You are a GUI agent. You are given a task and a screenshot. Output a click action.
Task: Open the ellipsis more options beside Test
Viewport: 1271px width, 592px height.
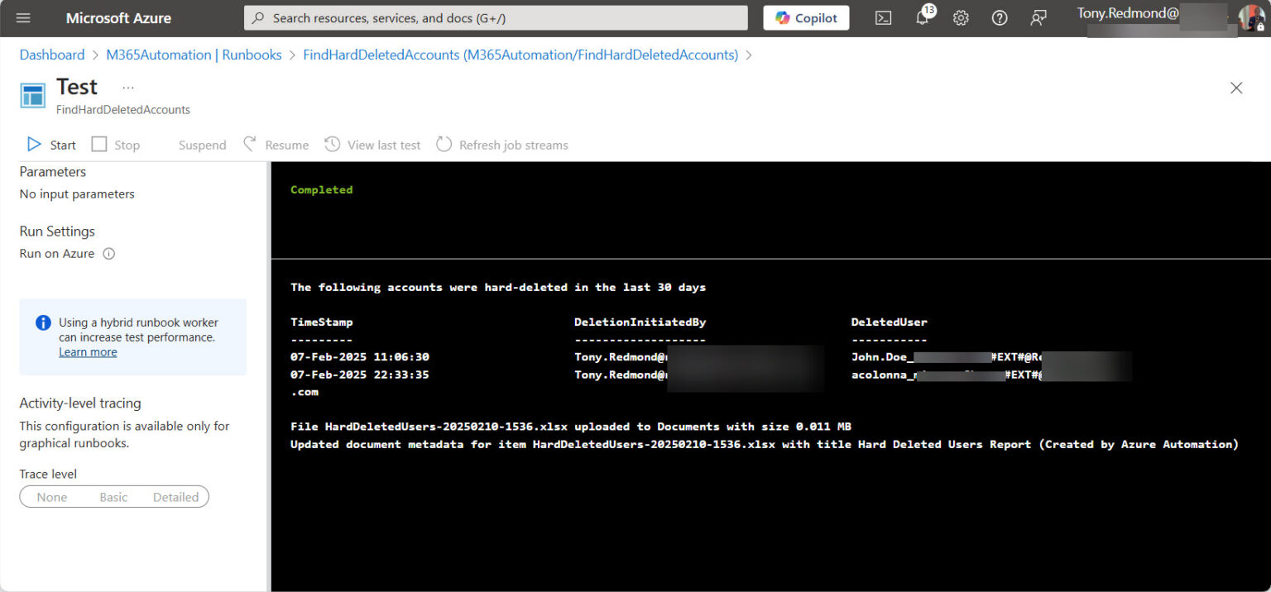tap(127, 87)
